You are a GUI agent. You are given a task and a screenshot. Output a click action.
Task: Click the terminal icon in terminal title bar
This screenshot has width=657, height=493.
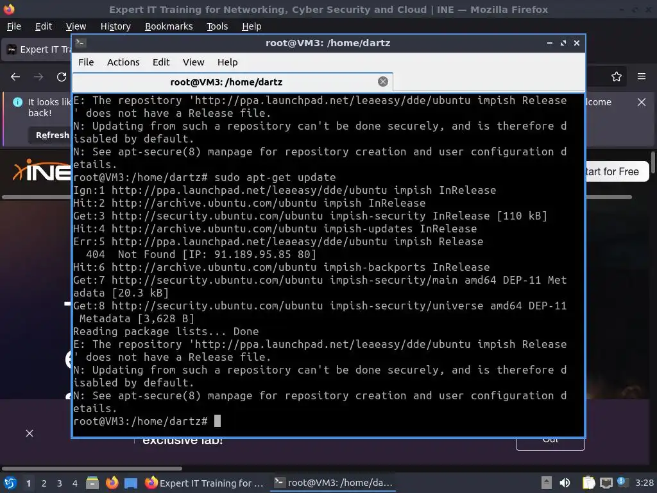[81, 43]
